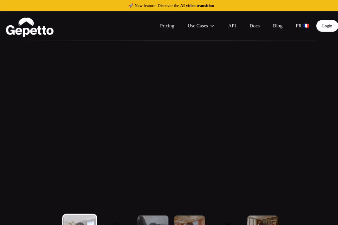Open the API page
Screen dimensions: 338x225
pos(232,26)
